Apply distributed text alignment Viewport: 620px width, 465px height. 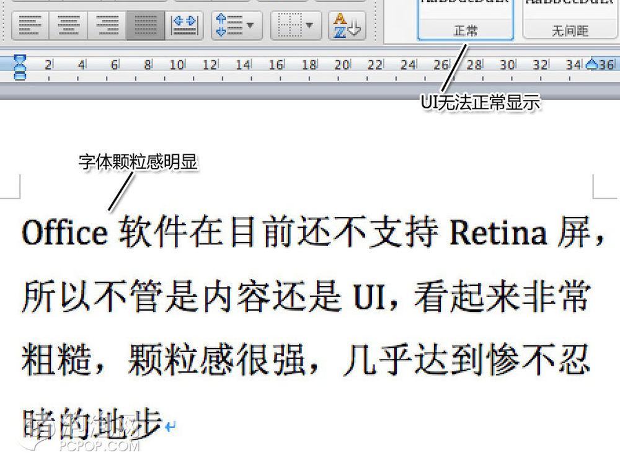[184, 25]
